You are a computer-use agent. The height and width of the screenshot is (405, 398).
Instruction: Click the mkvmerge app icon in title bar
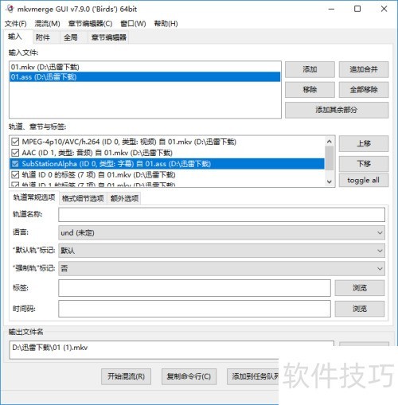[10, 9]
